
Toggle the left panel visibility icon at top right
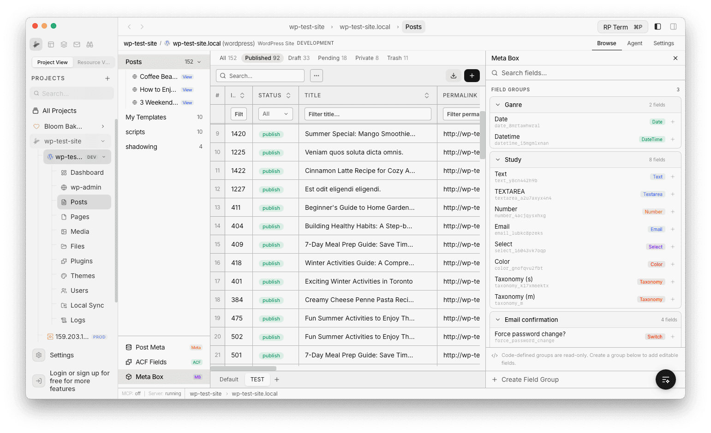(657, 26)
